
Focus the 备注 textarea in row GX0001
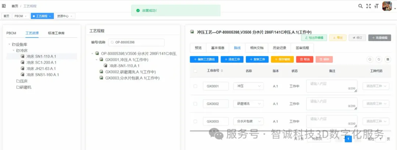[x=332, y=86]
